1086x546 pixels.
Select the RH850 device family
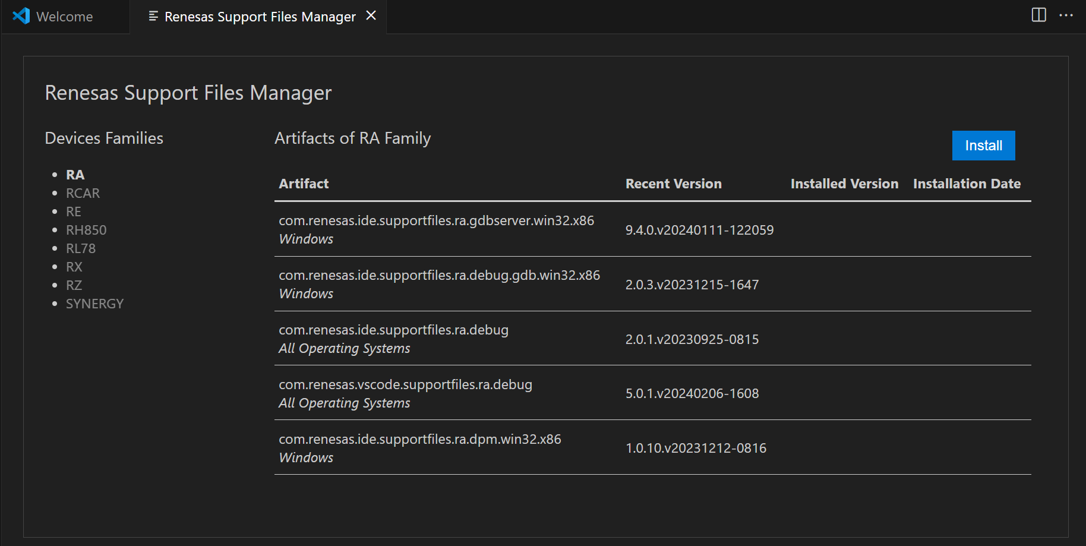coord(86,230)
